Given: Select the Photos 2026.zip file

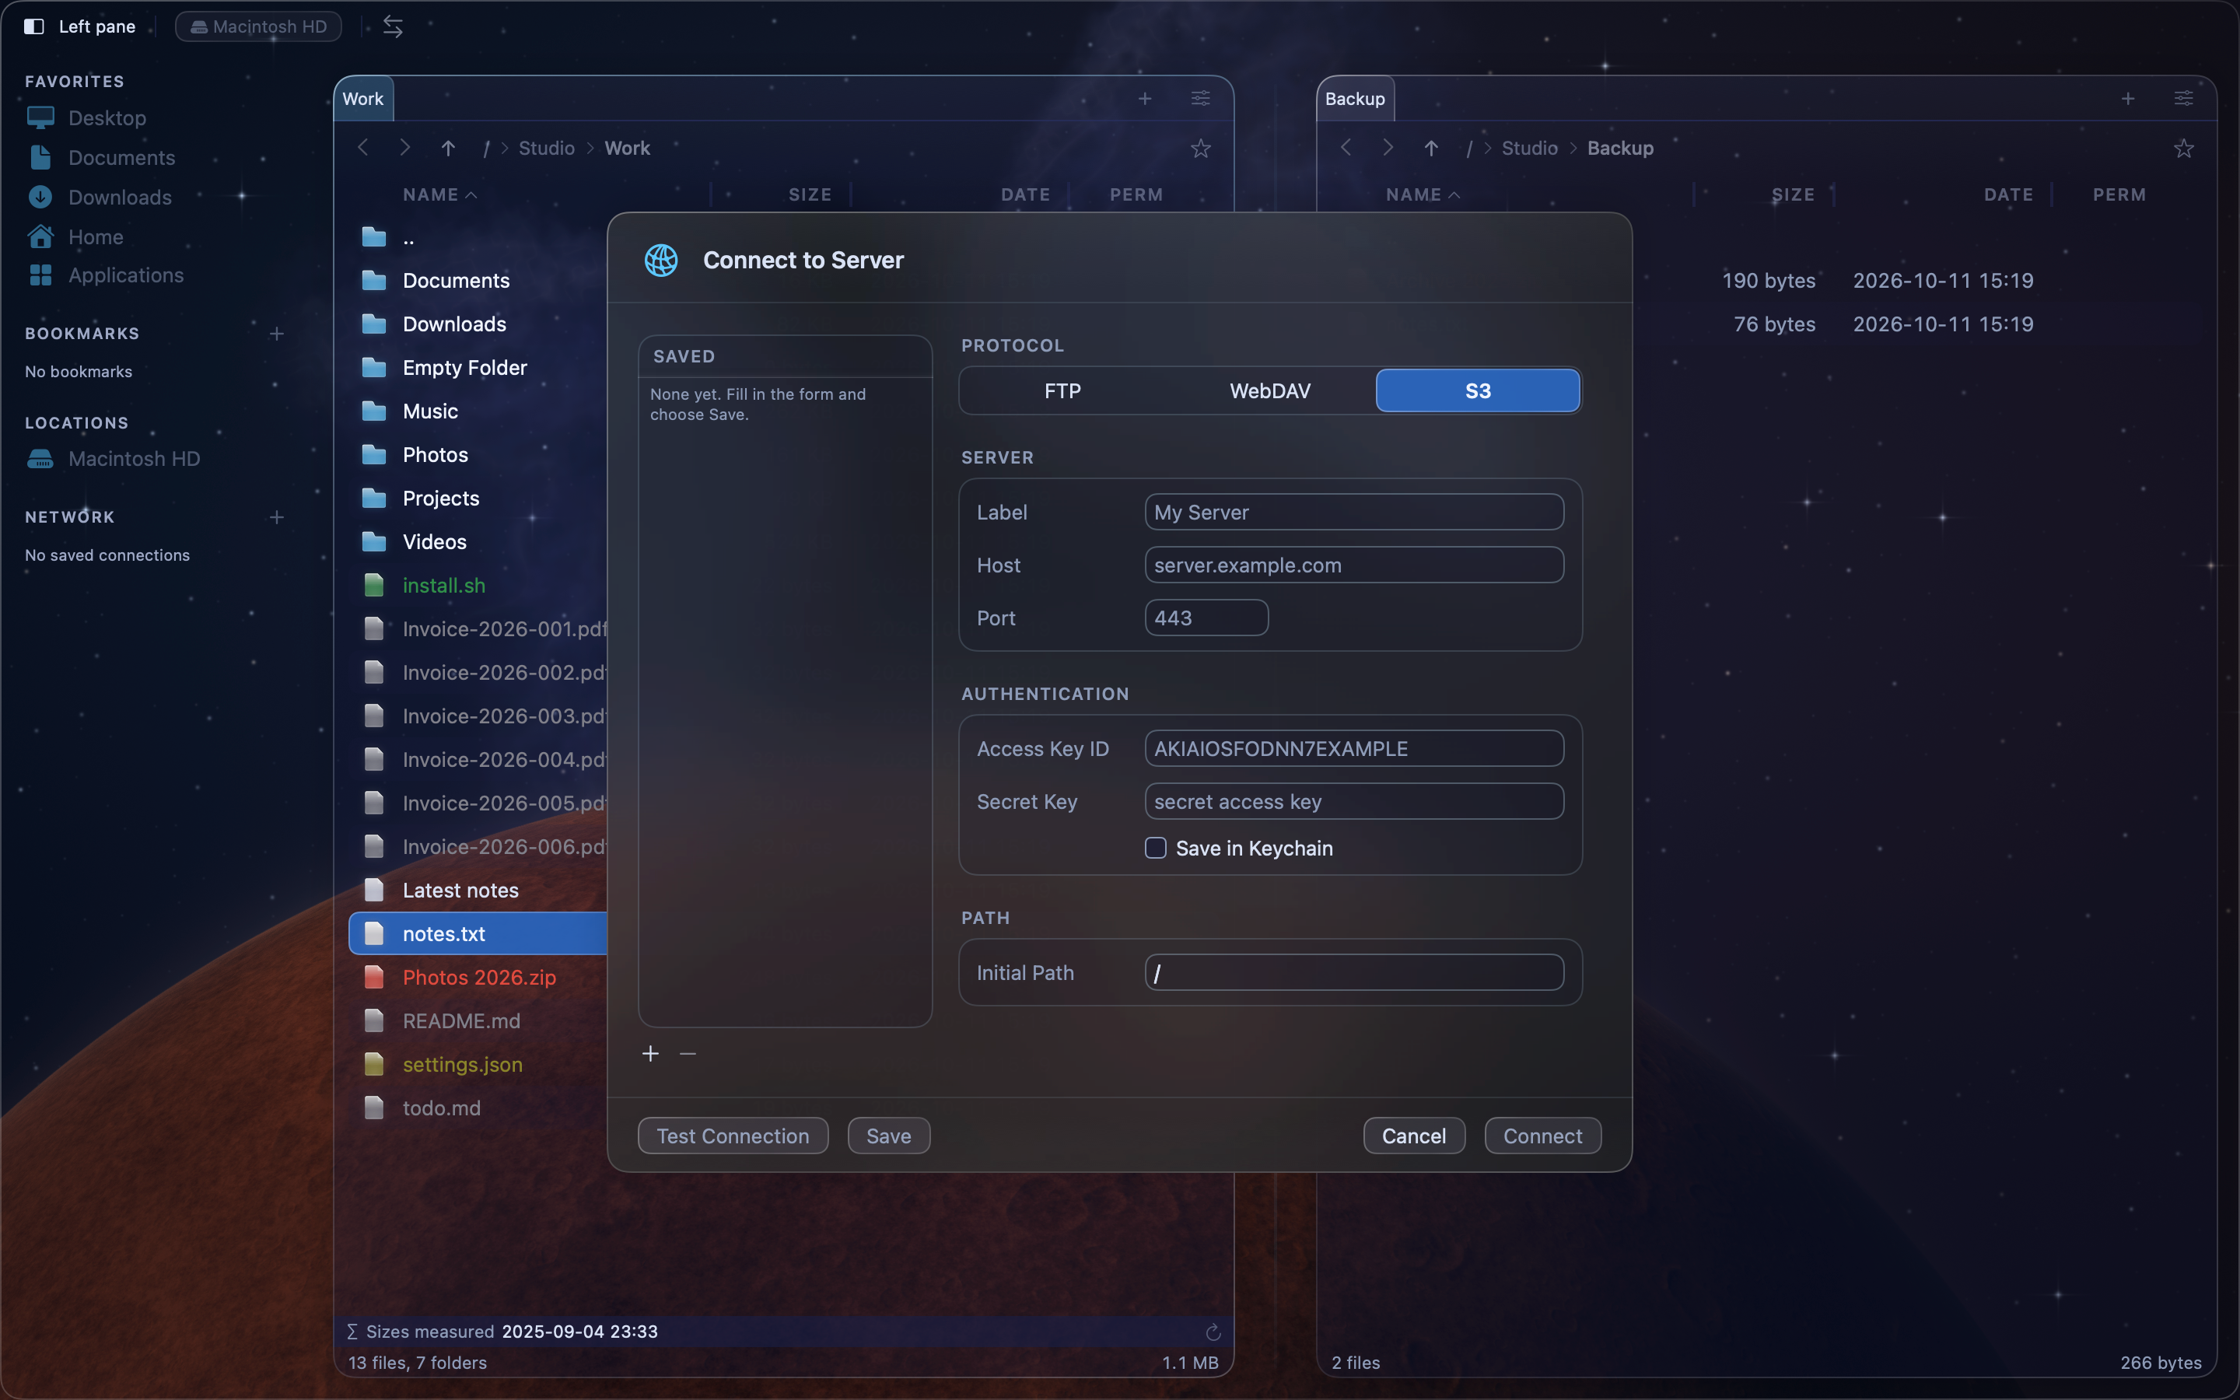Looking at the screenshot, I should tap(479, 977).
